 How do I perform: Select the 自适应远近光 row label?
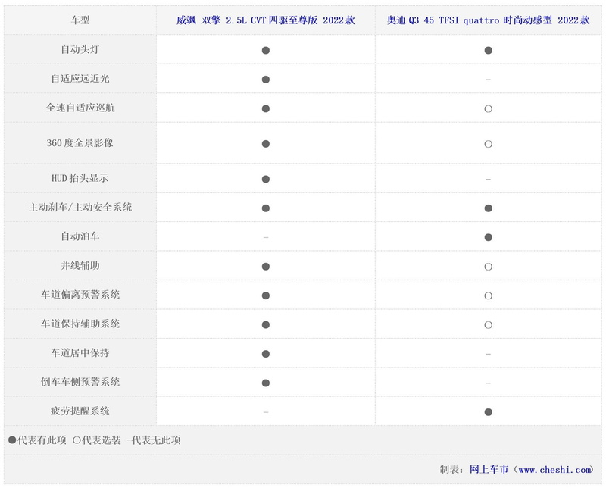coord(80,79)
